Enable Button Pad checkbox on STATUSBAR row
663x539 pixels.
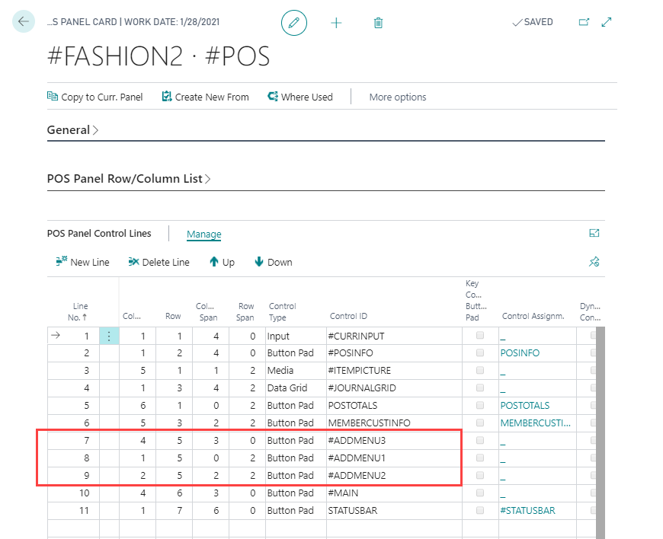coord(480,510)
